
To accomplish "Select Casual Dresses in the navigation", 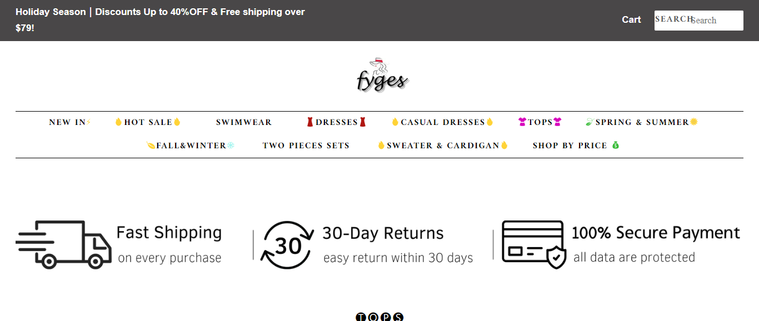I will 442,122.
